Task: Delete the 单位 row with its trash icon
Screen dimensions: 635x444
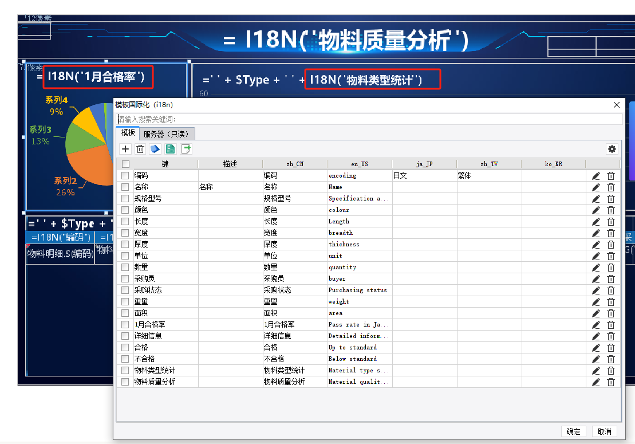Action: [x=611, y=256]
